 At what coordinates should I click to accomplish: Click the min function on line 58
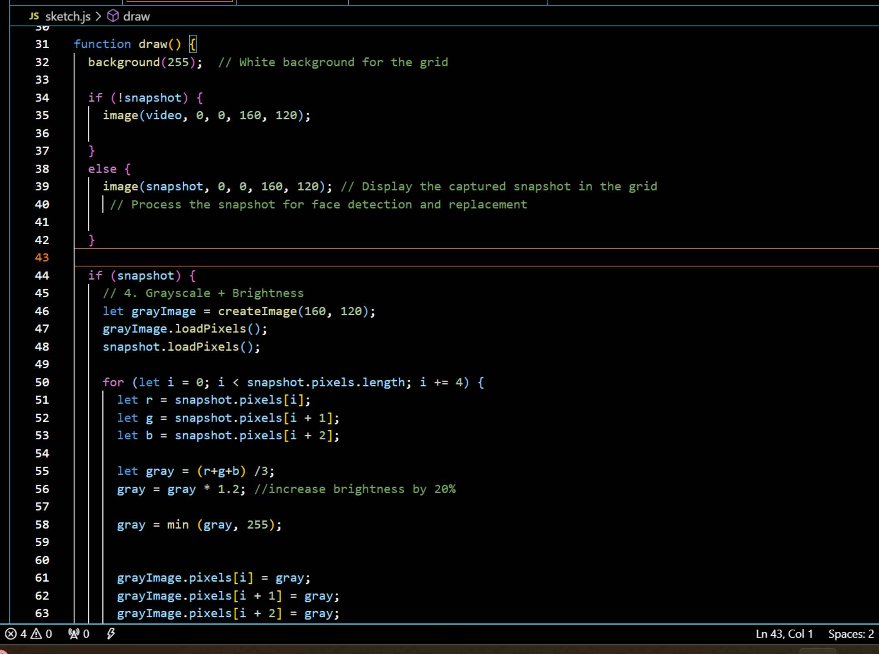click(178, 525)
